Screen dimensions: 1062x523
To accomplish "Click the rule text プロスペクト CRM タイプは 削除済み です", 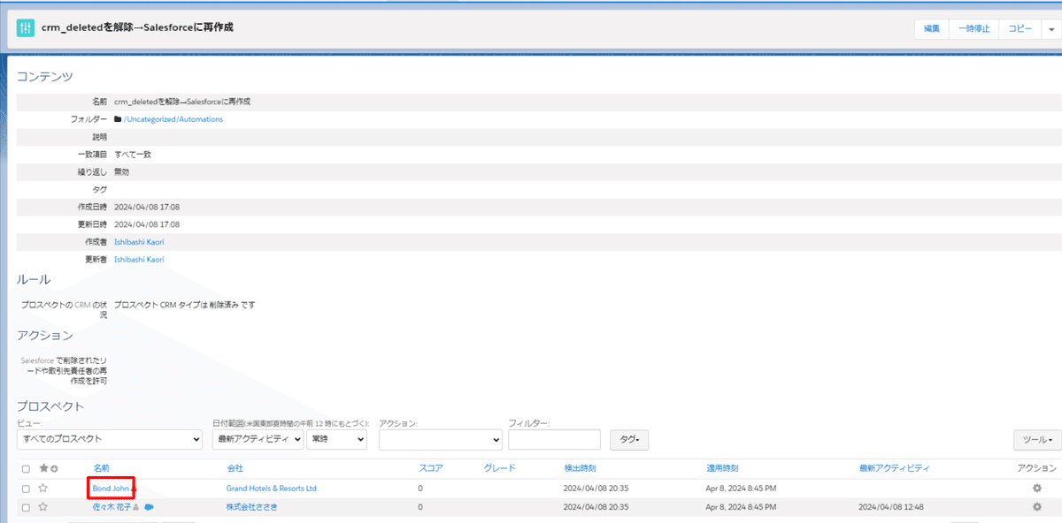I will click(185, 305).
